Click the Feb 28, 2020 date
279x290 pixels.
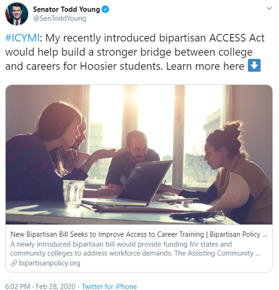click(56, 286)
